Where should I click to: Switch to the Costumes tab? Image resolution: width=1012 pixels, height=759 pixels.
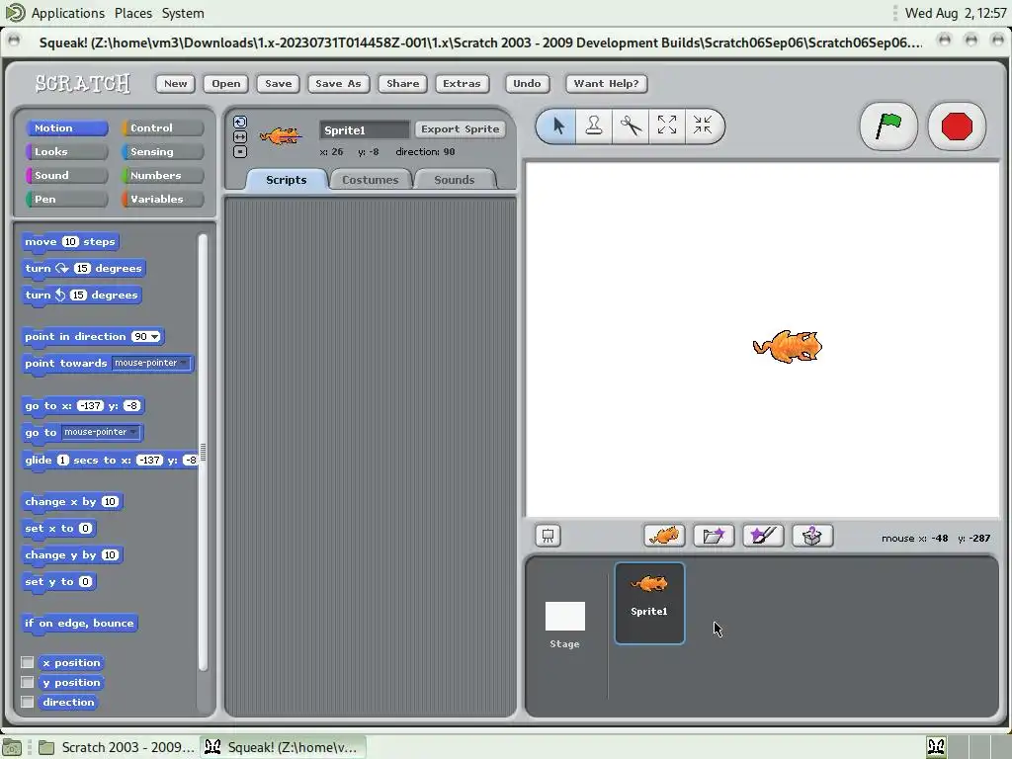[371, 180]
